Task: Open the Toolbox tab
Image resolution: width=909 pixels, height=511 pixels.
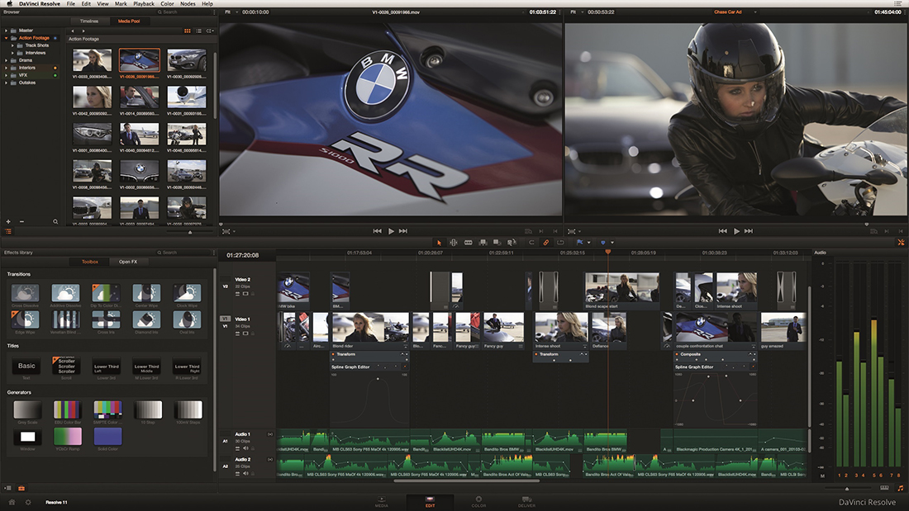Action: click(90, 262)
